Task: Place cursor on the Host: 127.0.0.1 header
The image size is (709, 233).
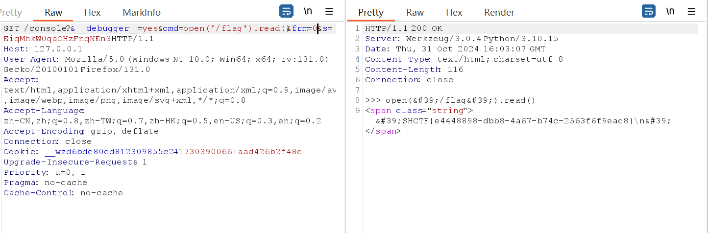Action: coord(43,49)
